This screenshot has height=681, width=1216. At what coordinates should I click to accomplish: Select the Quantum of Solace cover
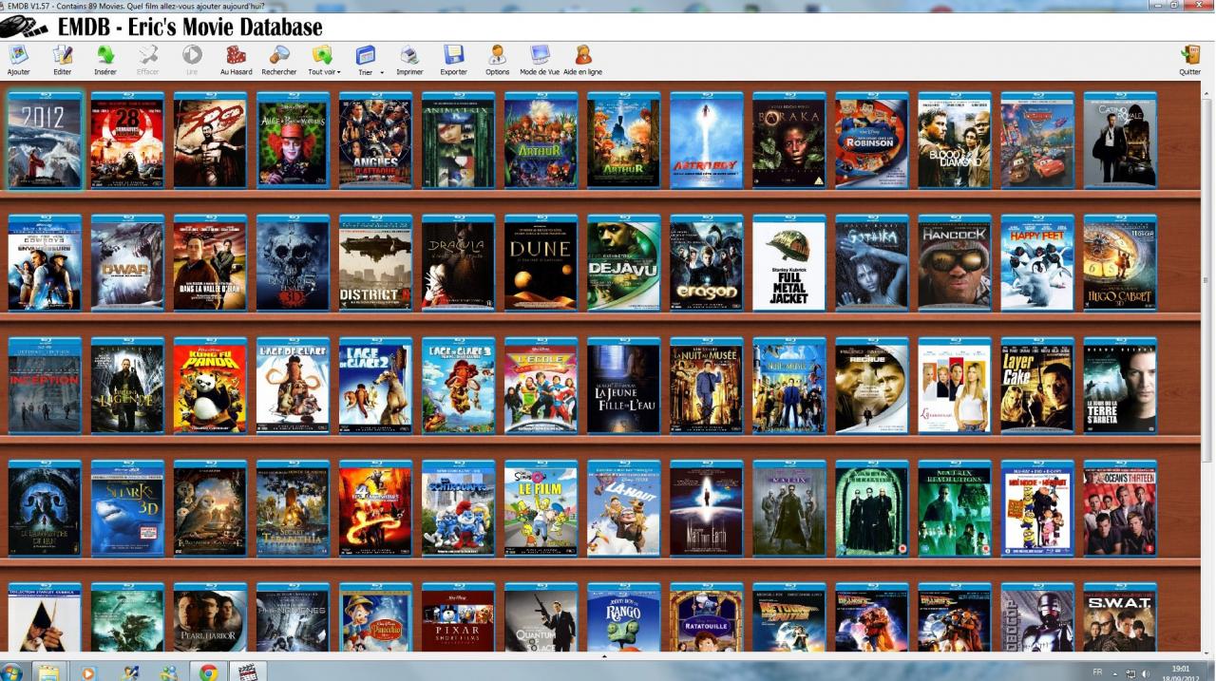(x=541, y=617)
